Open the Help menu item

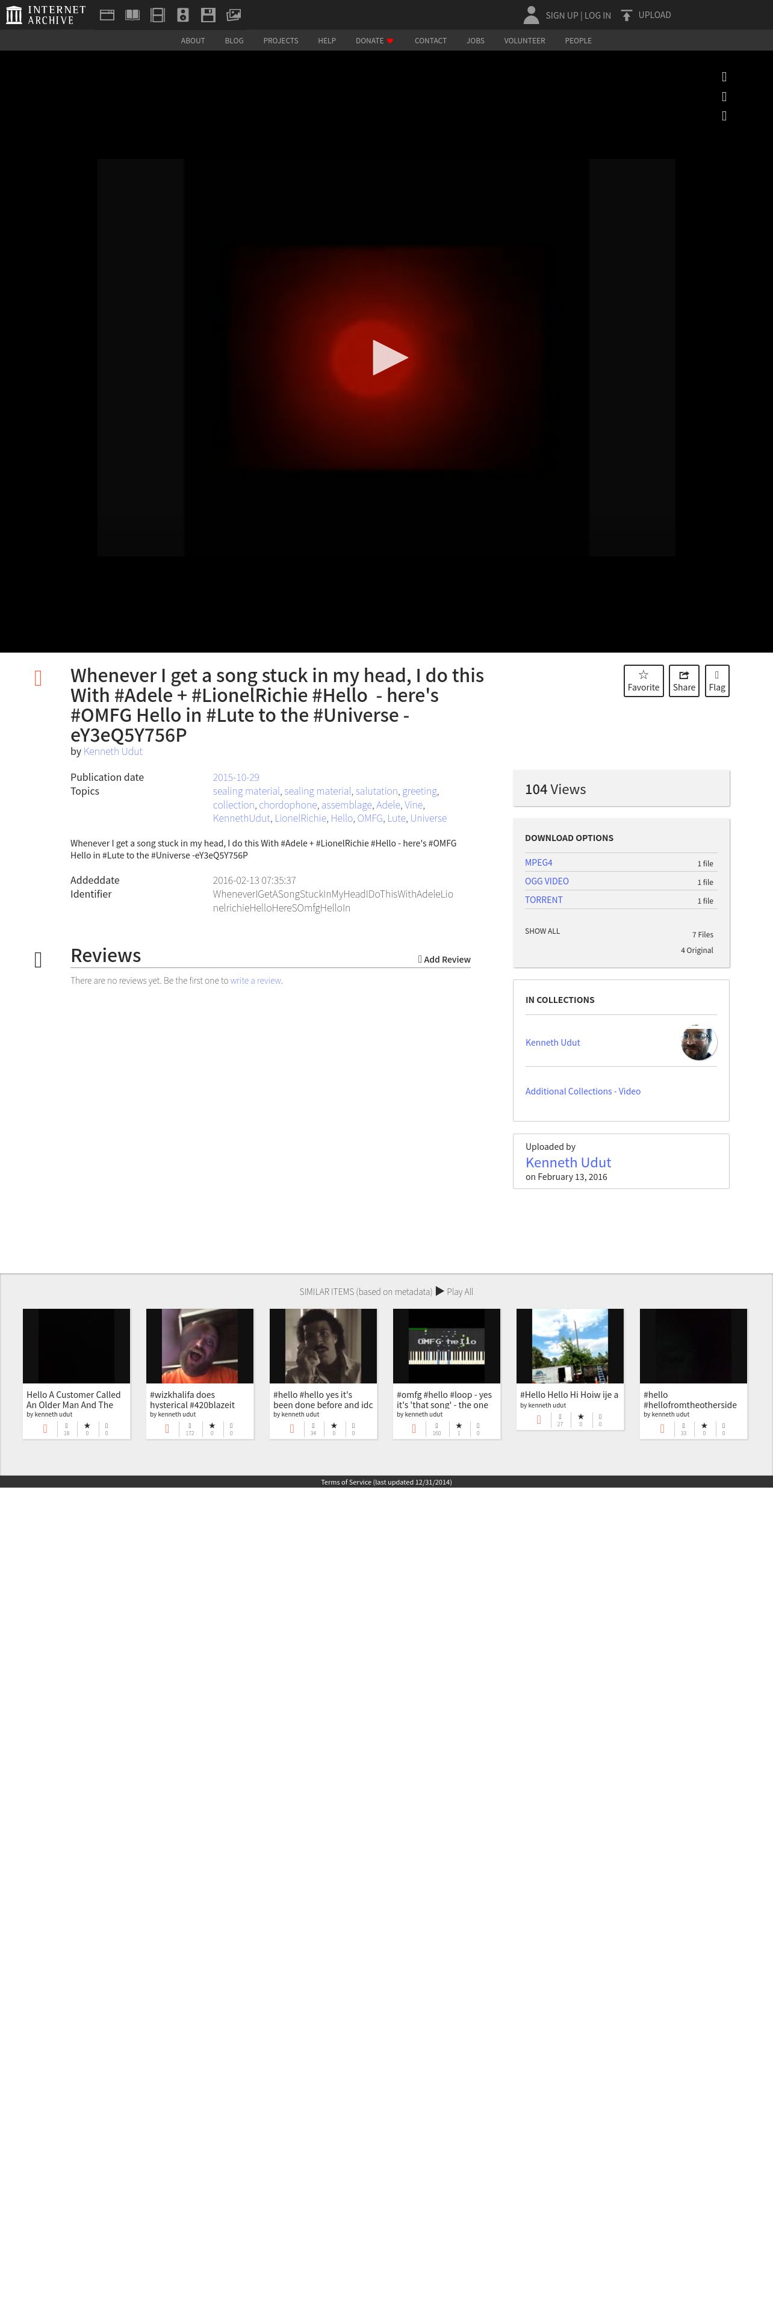[x=327, y=40]
